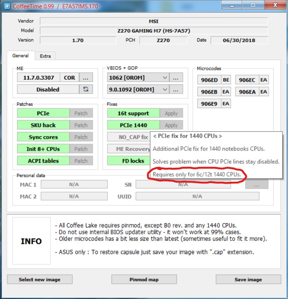Click the ME version 11.7.0.3307 field
This screenshot has height=299, width=288.
pyautogui.click(x=39, y=78)
